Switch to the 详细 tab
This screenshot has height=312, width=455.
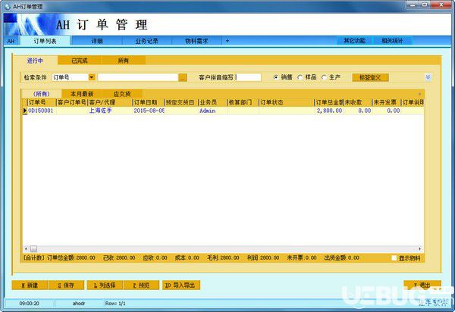click(x=97, y=41)
